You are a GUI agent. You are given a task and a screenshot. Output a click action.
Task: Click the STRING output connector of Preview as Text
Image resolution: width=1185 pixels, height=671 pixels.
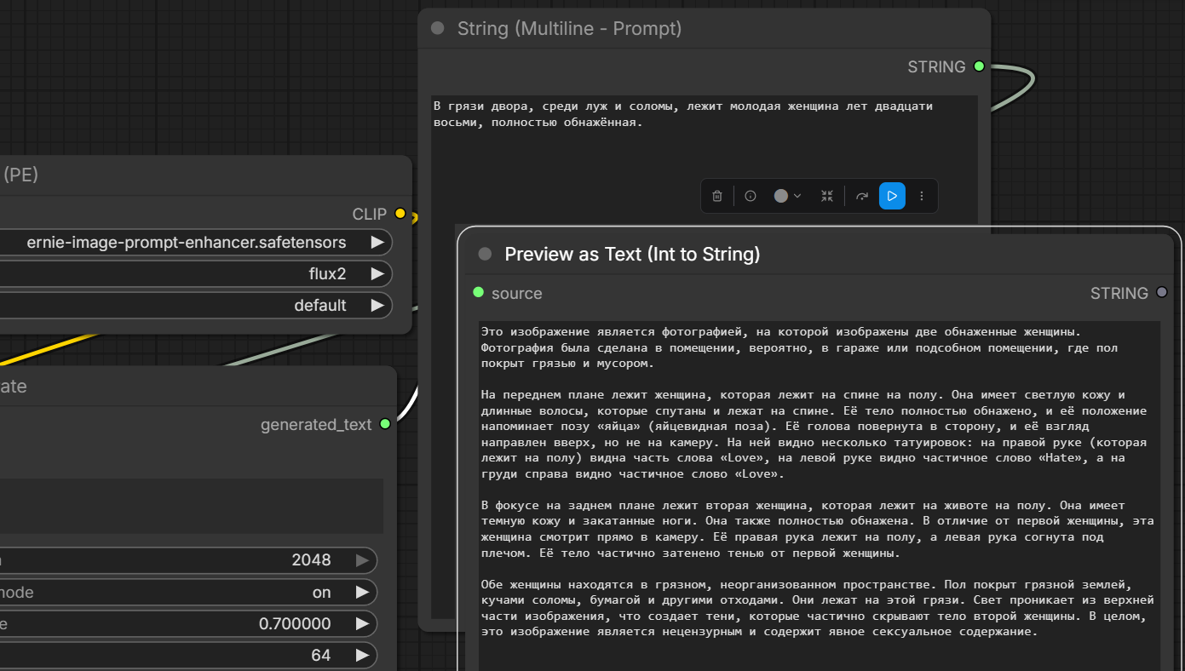(1161, 293)
